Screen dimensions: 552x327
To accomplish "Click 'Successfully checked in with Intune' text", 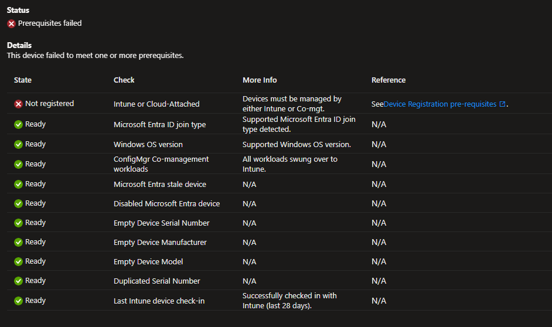I will (289, 301).
